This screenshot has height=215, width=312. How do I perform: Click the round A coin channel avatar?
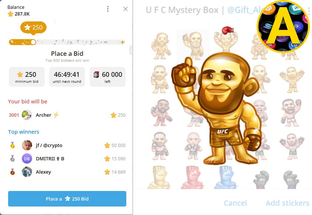point(283,26)
